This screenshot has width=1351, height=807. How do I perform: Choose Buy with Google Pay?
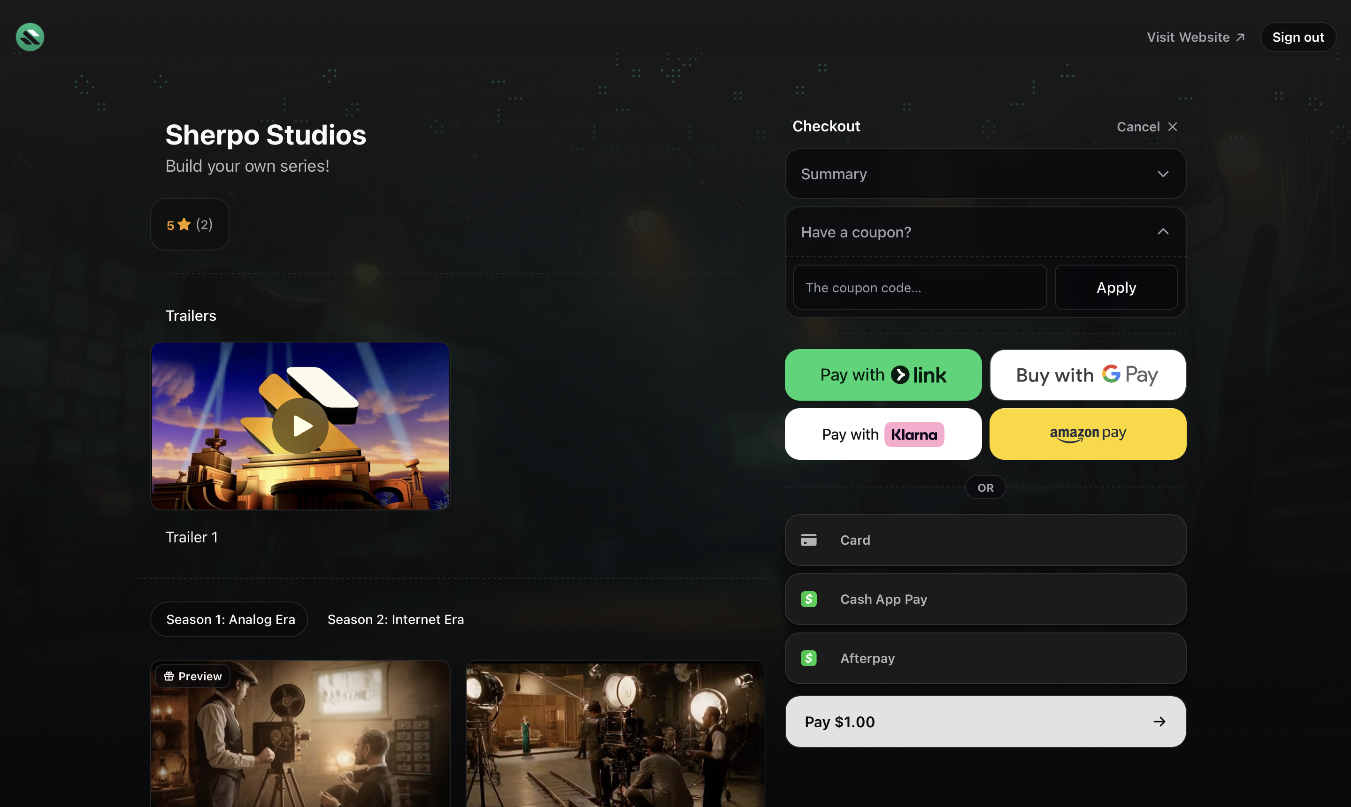(1087, 375)
